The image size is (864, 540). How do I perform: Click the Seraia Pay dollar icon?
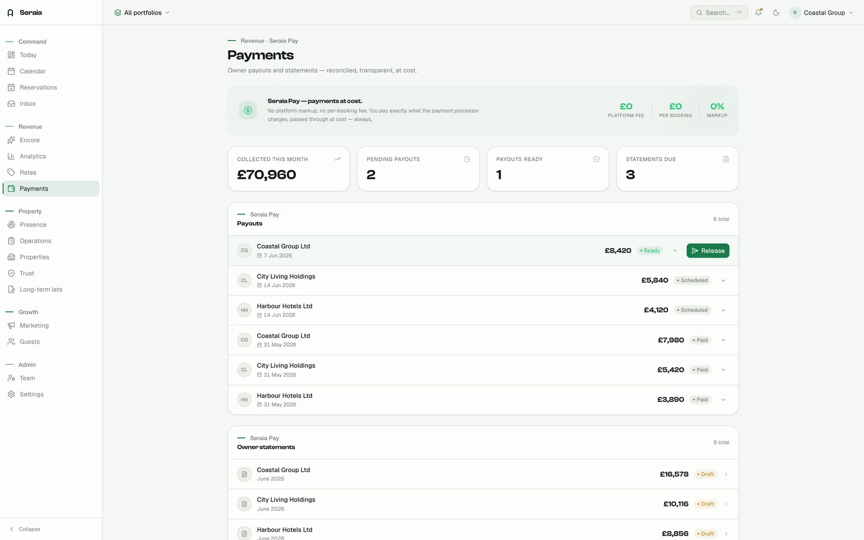(x=248, y=110)
